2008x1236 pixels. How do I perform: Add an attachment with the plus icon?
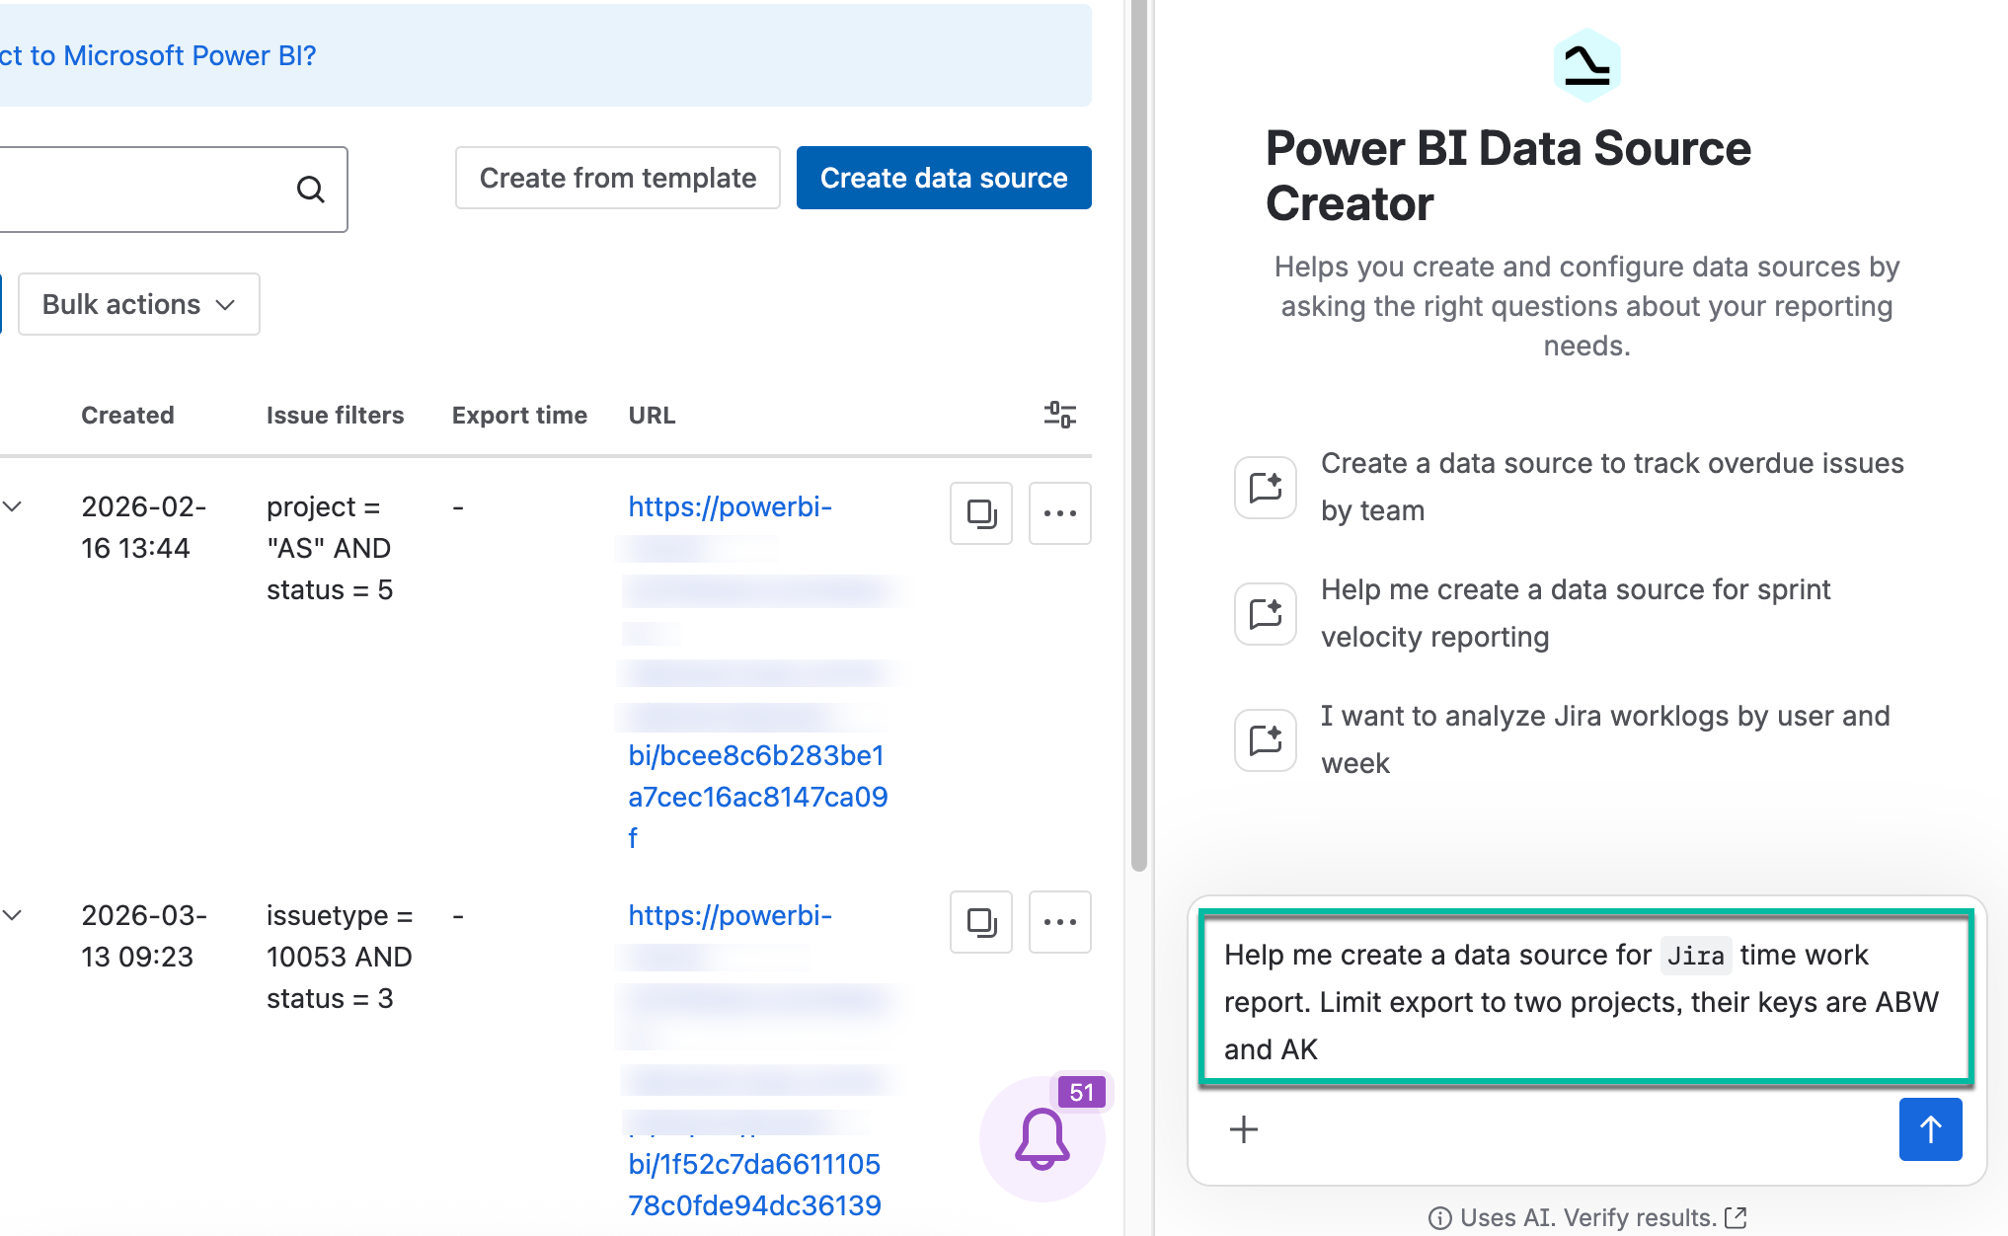(x=1244, y=1129)
